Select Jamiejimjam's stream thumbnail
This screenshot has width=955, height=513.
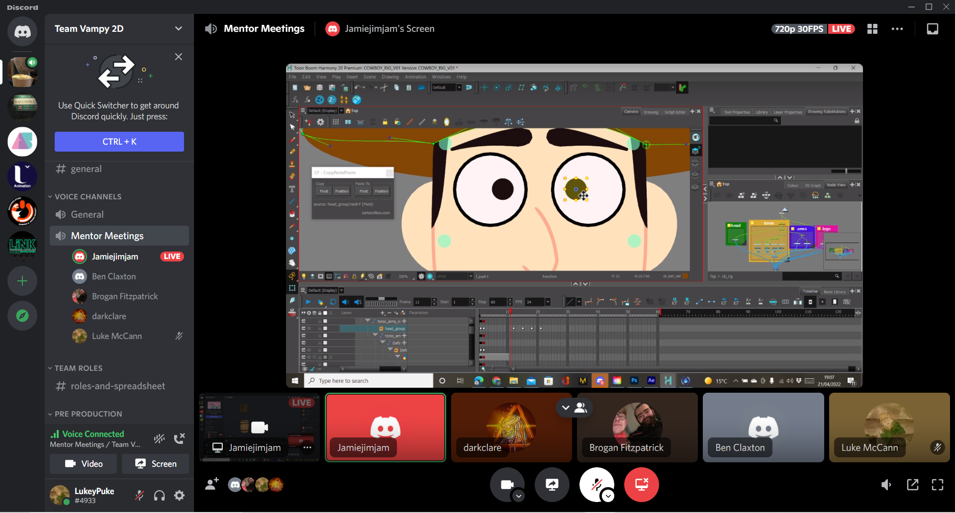pos(260,427)
